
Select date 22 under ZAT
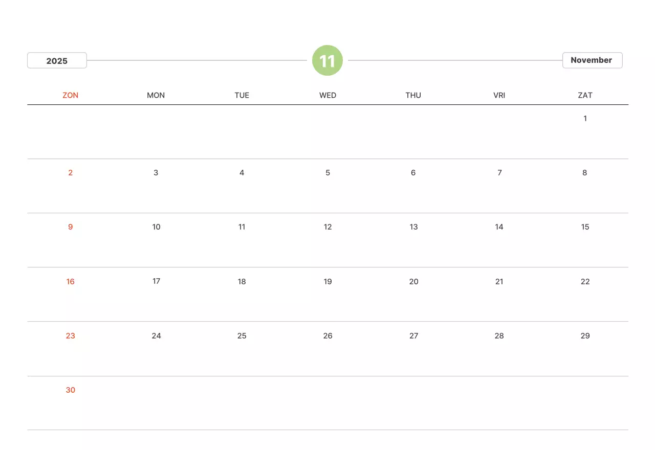point(585,282)
